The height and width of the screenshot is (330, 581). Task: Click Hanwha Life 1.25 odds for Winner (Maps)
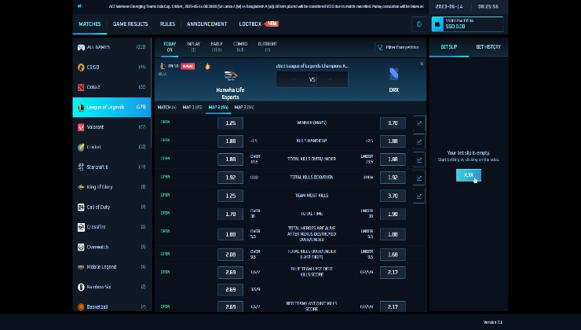pos(230,123)
